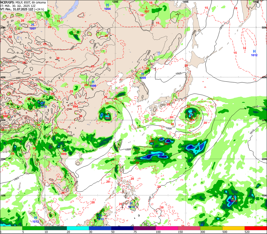
Task: Click the dark green 10–20 mm legend swatch
Action: pos(56,228)
